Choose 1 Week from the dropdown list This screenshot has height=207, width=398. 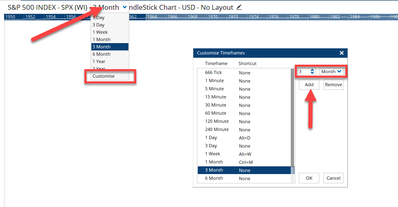(x=110, y=32)
